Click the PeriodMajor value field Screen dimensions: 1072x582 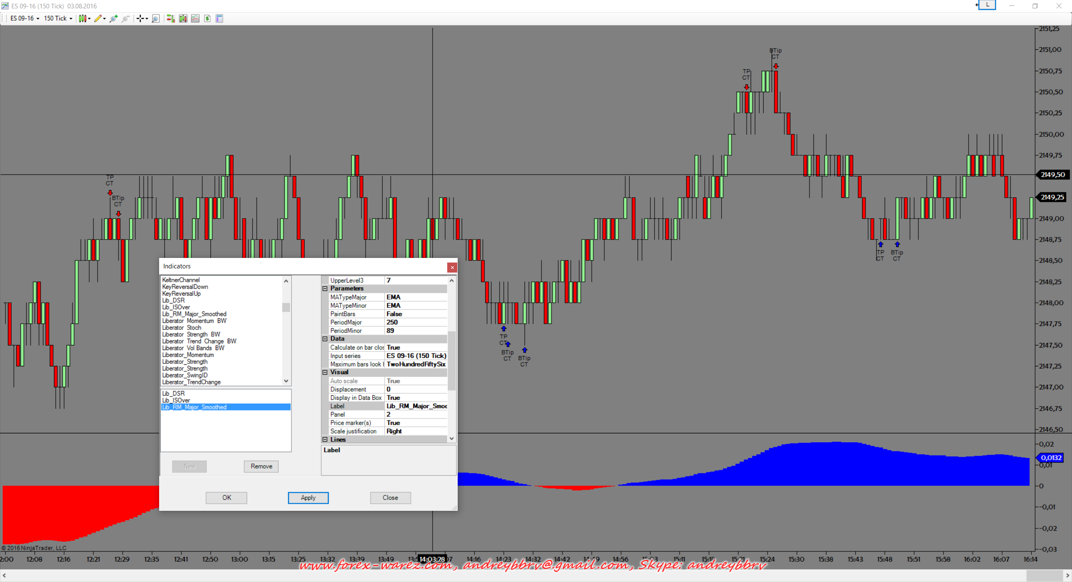point(415,322)
